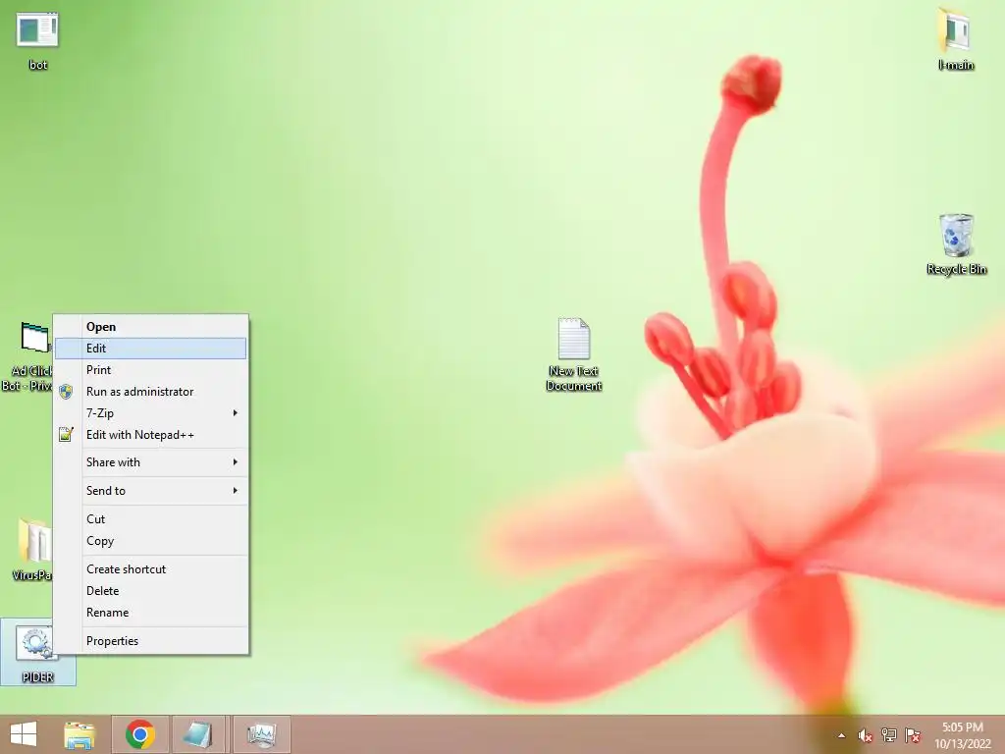The width and height of the screenshot is (1005, 754).
Task: Choose Open in context menu
Action: [150, 326]
